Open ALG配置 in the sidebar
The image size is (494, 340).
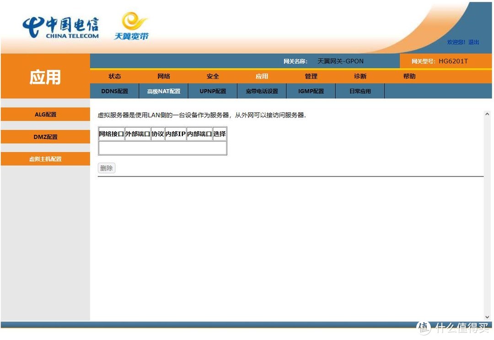click(45, 114)
